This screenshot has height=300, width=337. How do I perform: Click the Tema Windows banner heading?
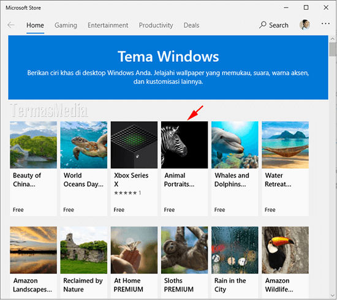[x=168, y=56]
